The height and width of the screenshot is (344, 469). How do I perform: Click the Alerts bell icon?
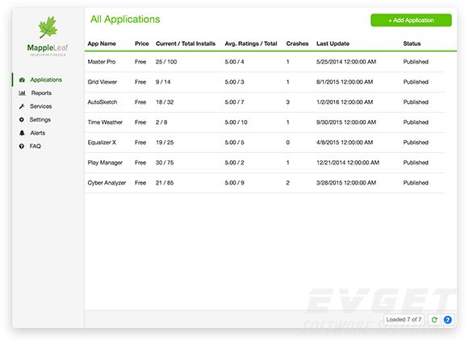tap(22, 133)
